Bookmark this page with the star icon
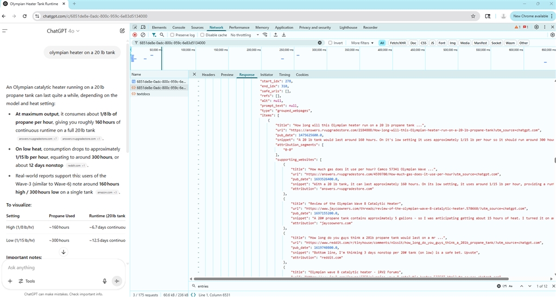556x297 pixels. 473,16
